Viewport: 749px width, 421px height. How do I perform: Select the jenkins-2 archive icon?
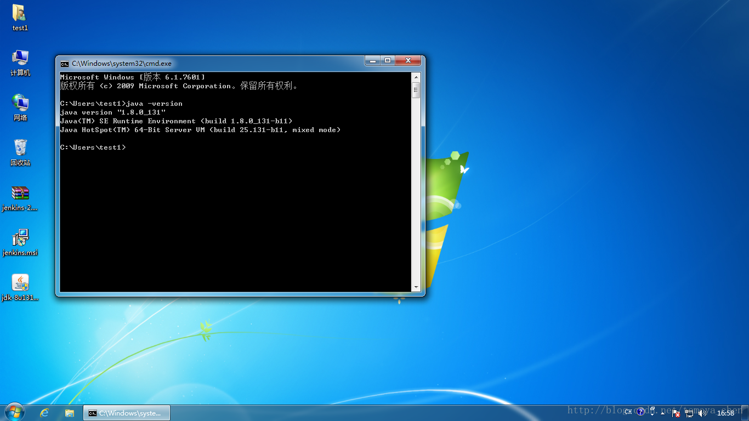20,198
